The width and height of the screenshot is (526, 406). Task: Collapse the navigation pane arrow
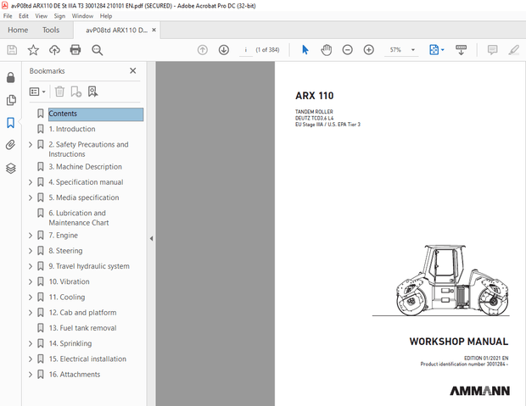(151, 238)
